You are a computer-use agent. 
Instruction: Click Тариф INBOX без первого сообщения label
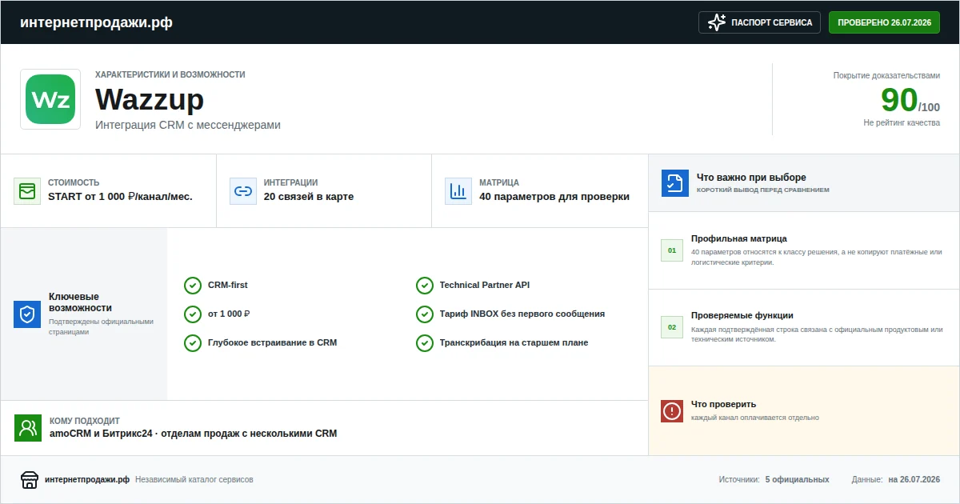tap(522, 314)
